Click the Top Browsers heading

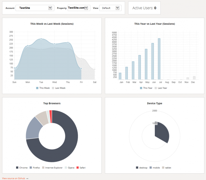(52, 103)
